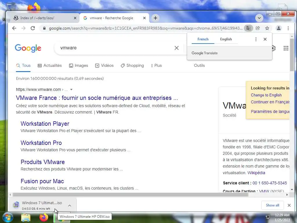The width and height of the screenshot is (297, 223).
Task: Click Show all downloads
Action: (272, 205)
